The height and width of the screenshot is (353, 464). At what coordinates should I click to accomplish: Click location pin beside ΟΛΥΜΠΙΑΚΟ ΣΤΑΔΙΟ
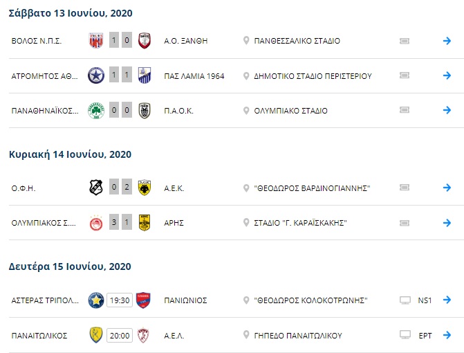click(x=246, y=111)
